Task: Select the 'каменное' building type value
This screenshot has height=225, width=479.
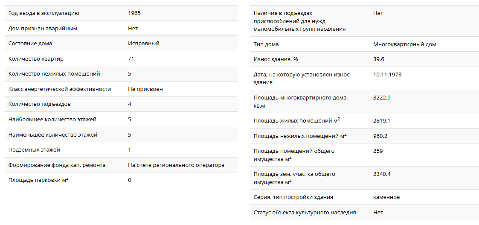Action: click(386, 197)
